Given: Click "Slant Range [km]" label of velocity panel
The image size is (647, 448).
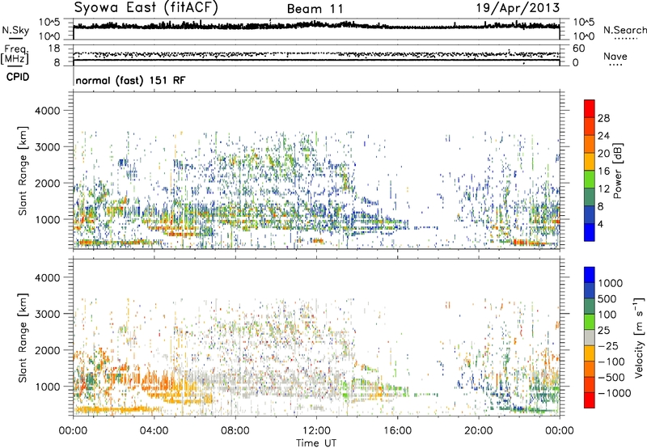Looking at the screenshot, I should coord(23,337).
